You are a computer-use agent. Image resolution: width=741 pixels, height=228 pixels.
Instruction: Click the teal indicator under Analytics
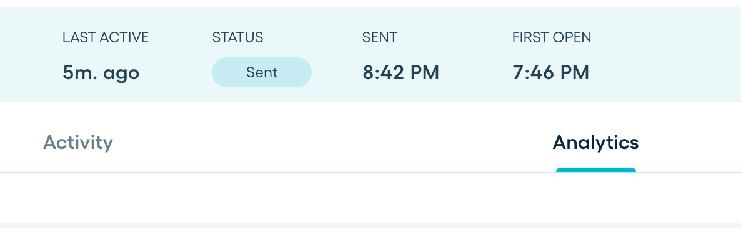coord(596,169)
